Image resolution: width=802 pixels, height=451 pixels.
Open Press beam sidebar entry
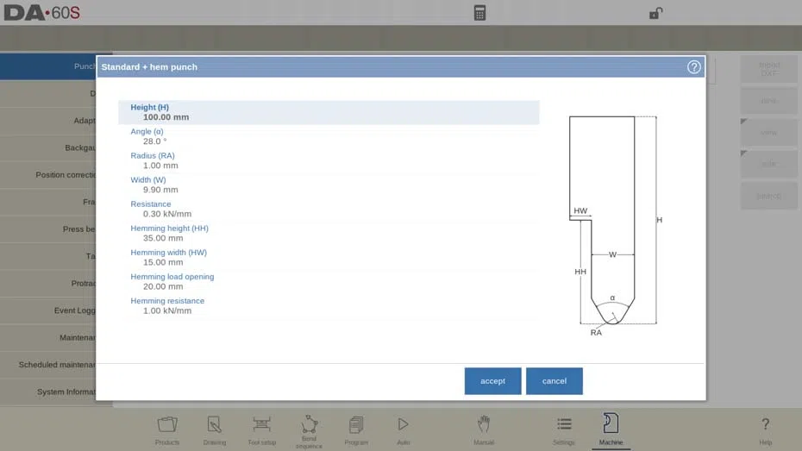48,229
